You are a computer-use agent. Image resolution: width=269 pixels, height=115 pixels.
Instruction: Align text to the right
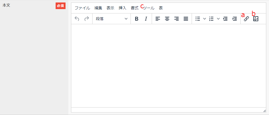tap(176, 19)
